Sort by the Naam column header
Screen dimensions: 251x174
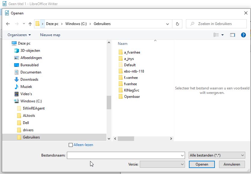[123, 44]
